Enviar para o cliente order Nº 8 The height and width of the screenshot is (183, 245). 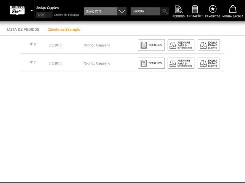[x=209, y=45]
